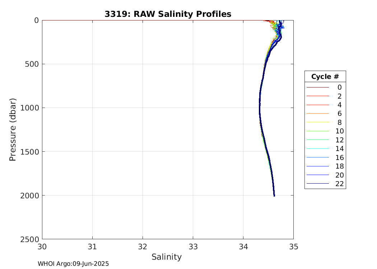Select legend entry for cycle 22
This screenshot has width=377, height=269.
click(x=325, y=184)
